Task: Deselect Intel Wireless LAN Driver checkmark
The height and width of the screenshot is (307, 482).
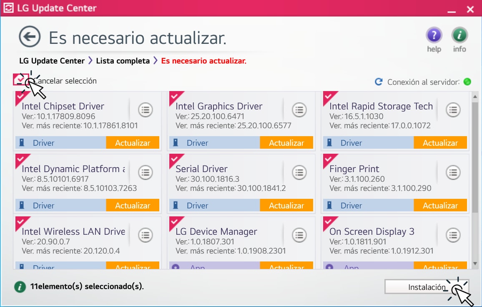Action: [21, 222]
